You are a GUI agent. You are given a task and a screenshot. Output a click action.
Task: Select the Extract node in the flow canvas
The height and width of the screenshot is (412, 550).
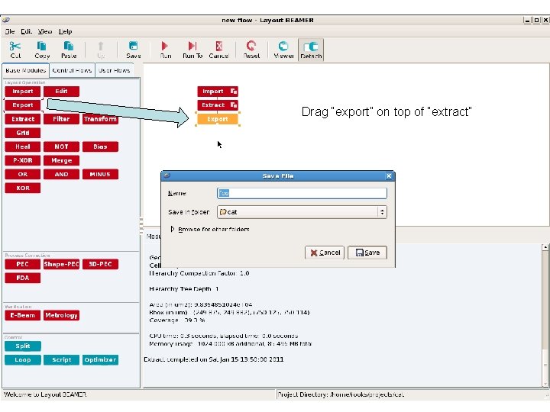[x=218, y=105]
